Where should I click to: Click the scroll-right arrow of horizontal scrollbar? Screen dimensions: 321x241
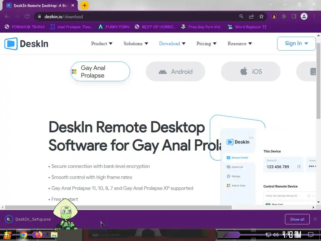click(x=313, y=207)
